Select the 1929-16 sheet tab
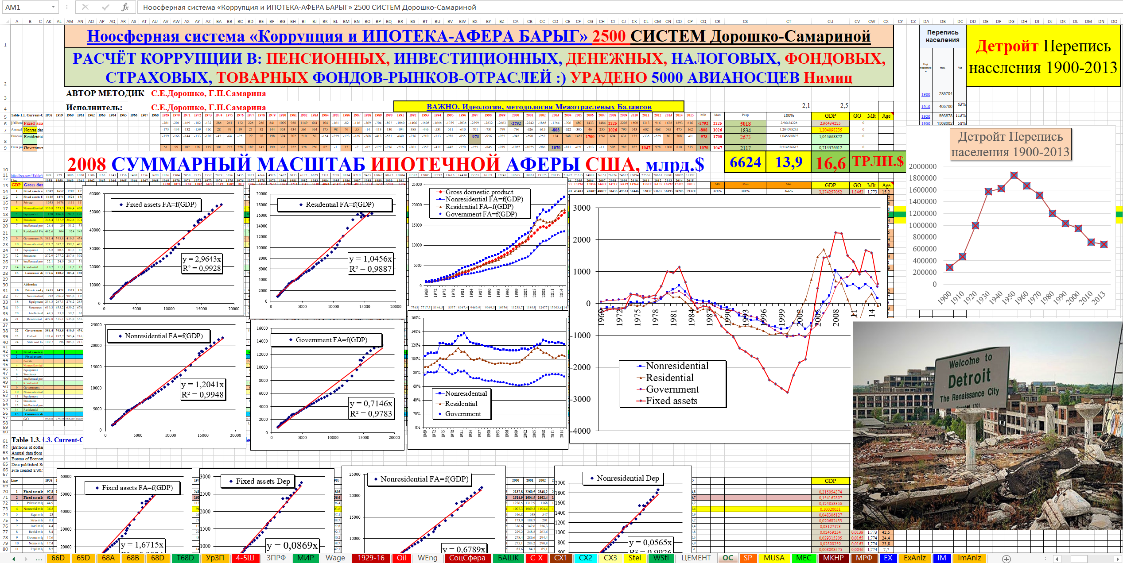Image resolution: width=1123 pixels, height=563 pixels. pos(371,558)
